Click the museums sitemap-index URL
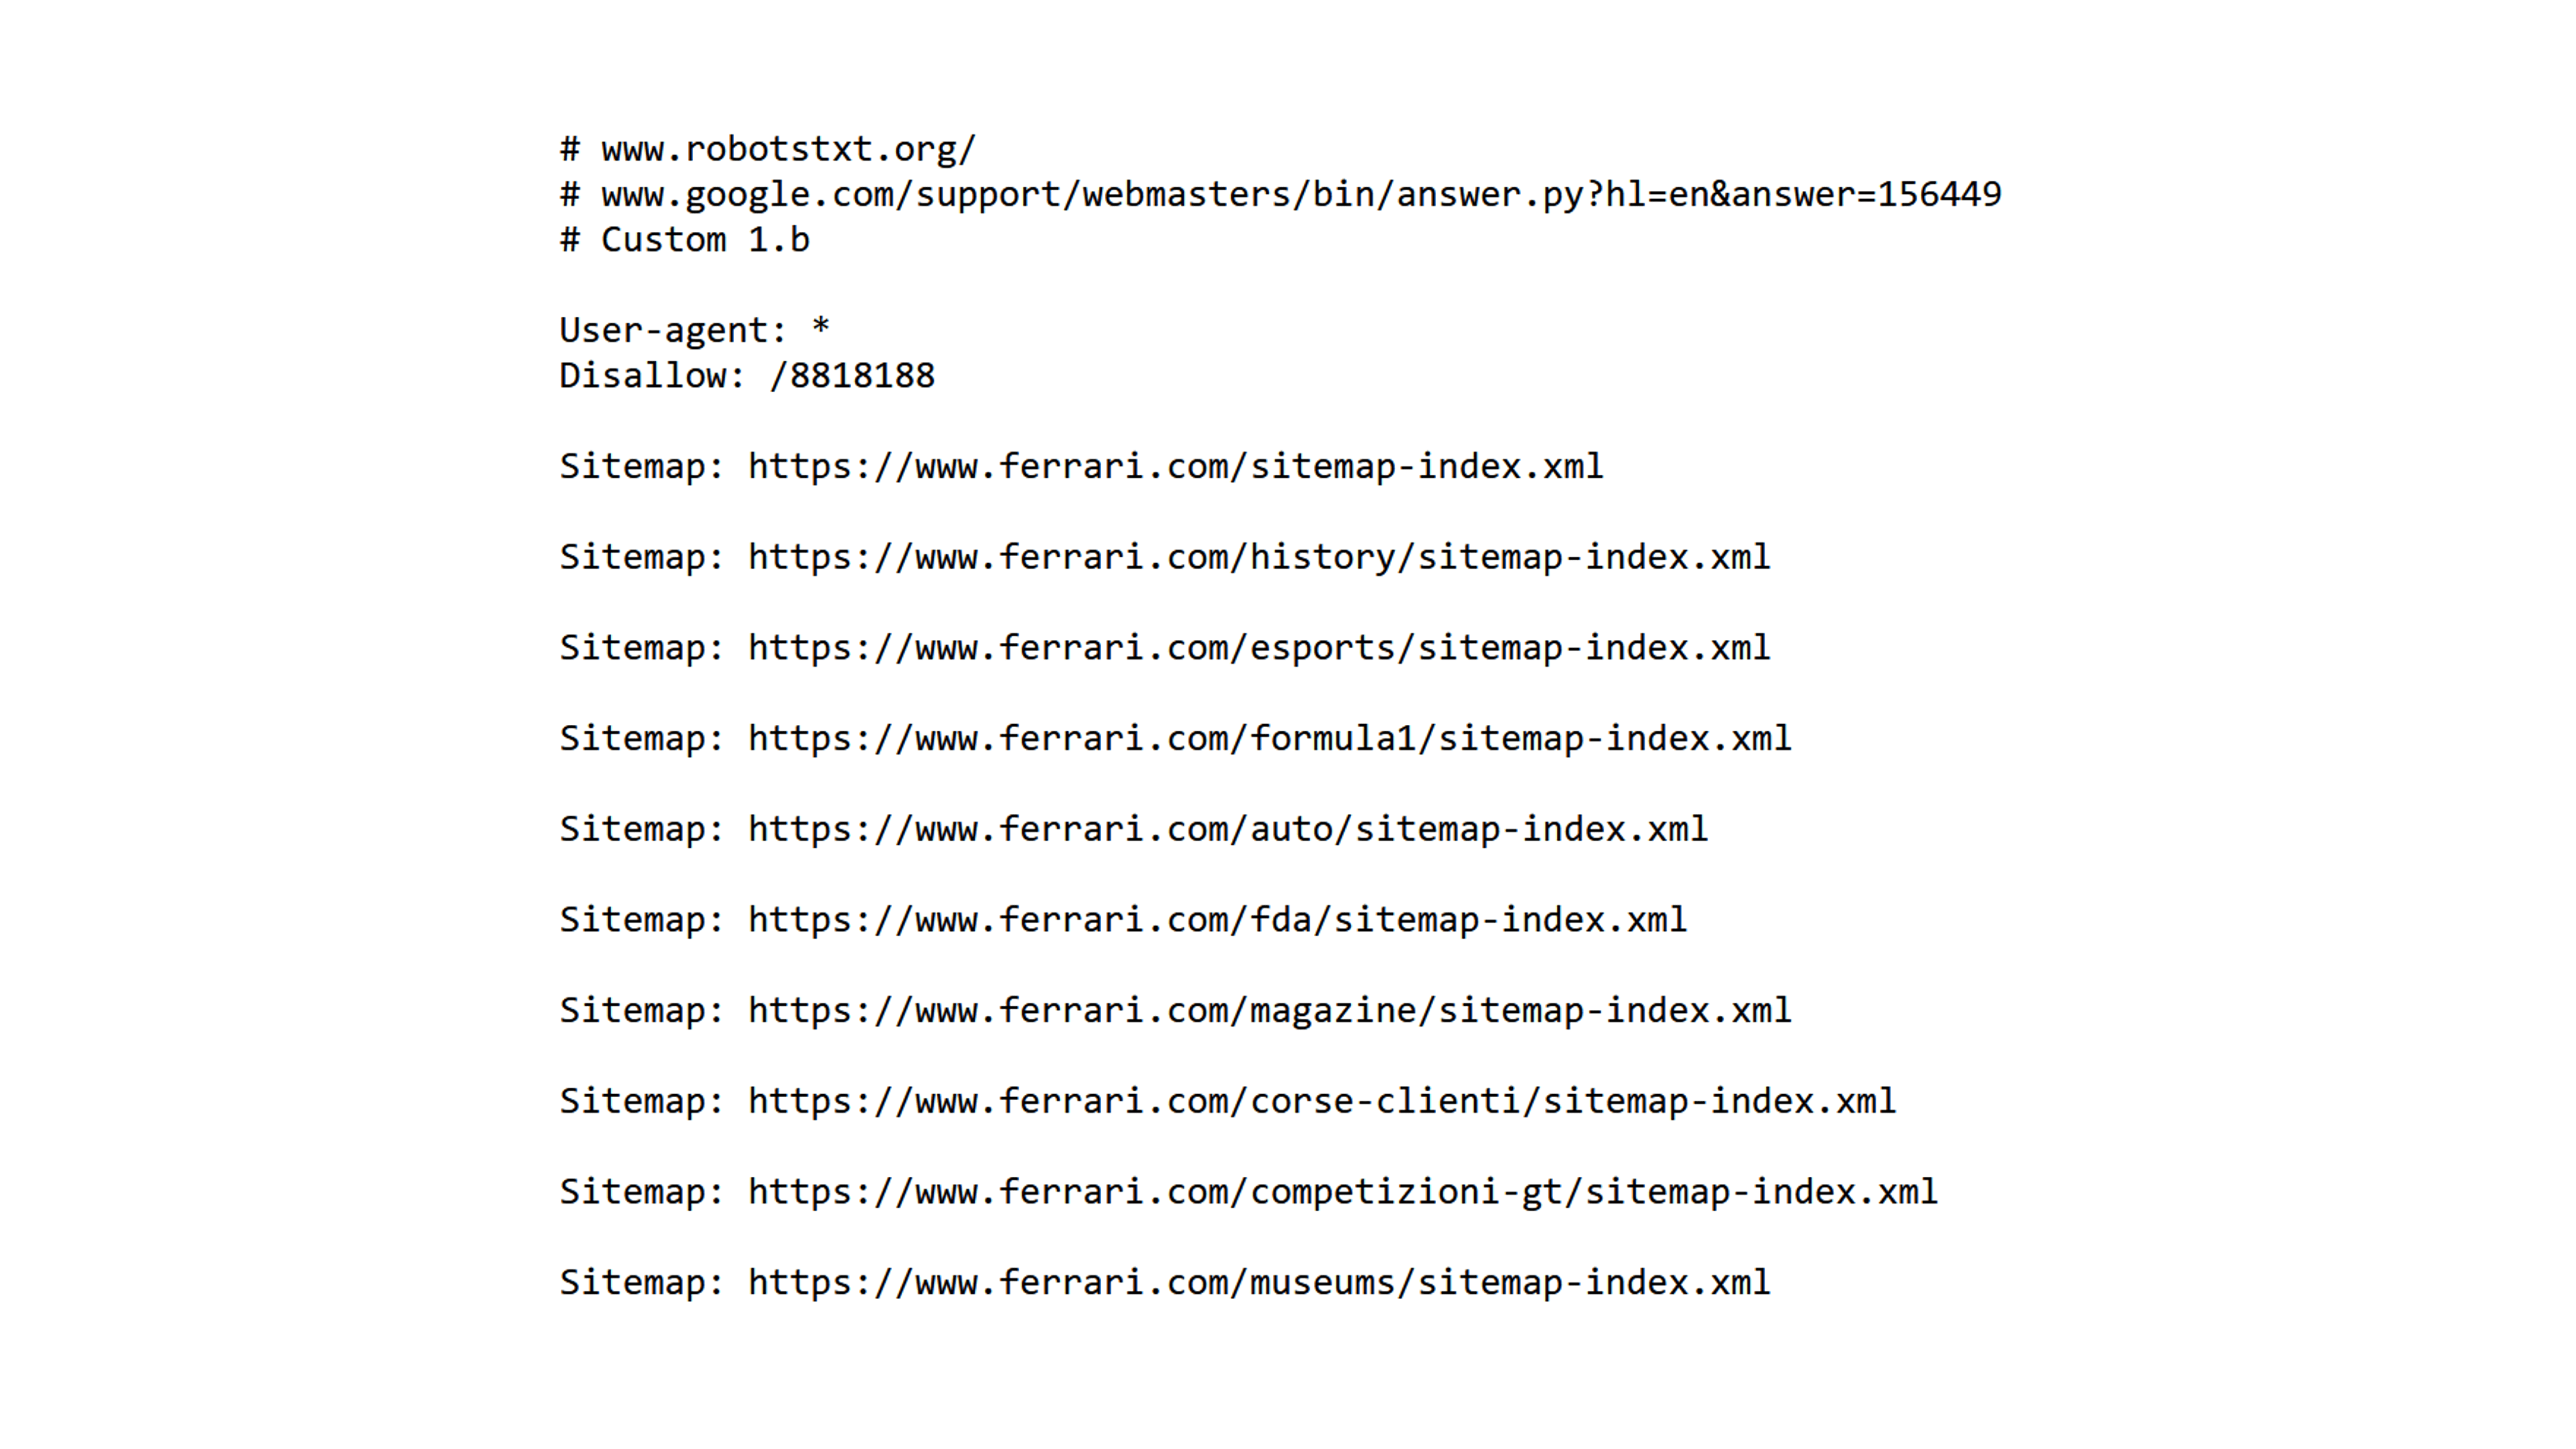 (1259, 1283)
